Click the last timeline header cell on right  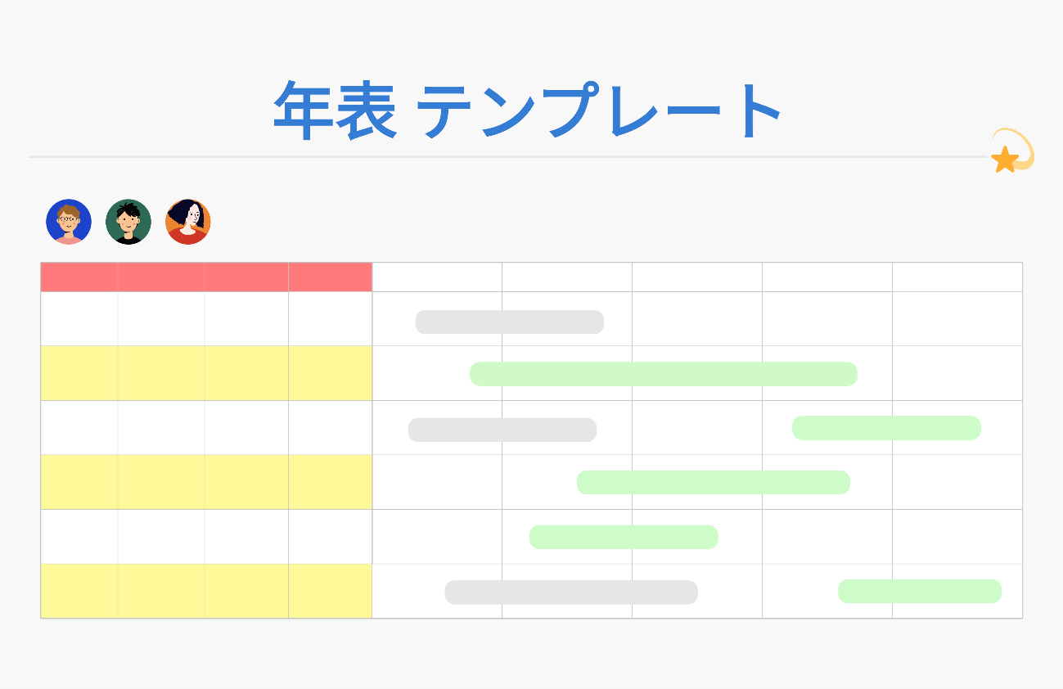click(957, 277)
